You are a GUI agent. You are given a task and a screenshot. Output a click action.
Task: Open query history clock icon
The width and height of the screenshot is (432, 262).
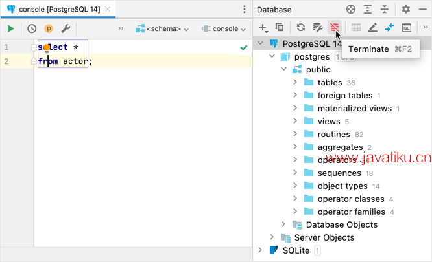(32, 28)
